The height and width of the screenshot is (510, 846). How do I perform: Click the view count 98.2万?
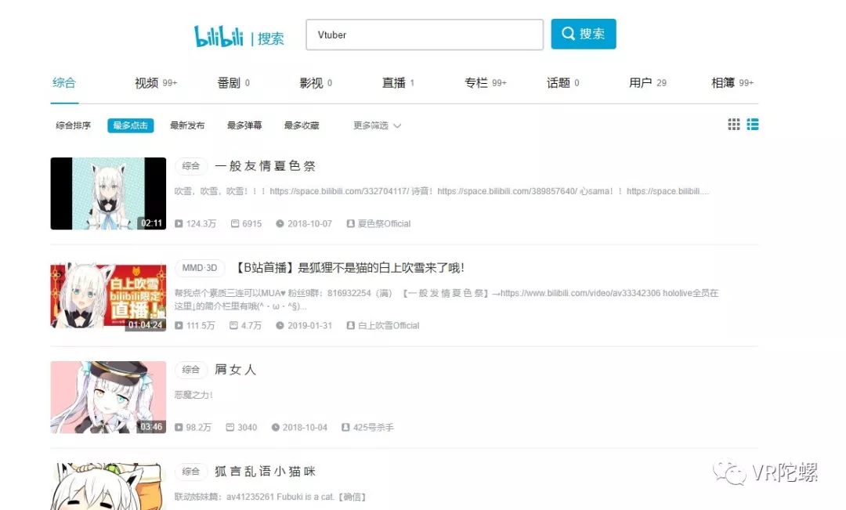click(x=198, y=428)
